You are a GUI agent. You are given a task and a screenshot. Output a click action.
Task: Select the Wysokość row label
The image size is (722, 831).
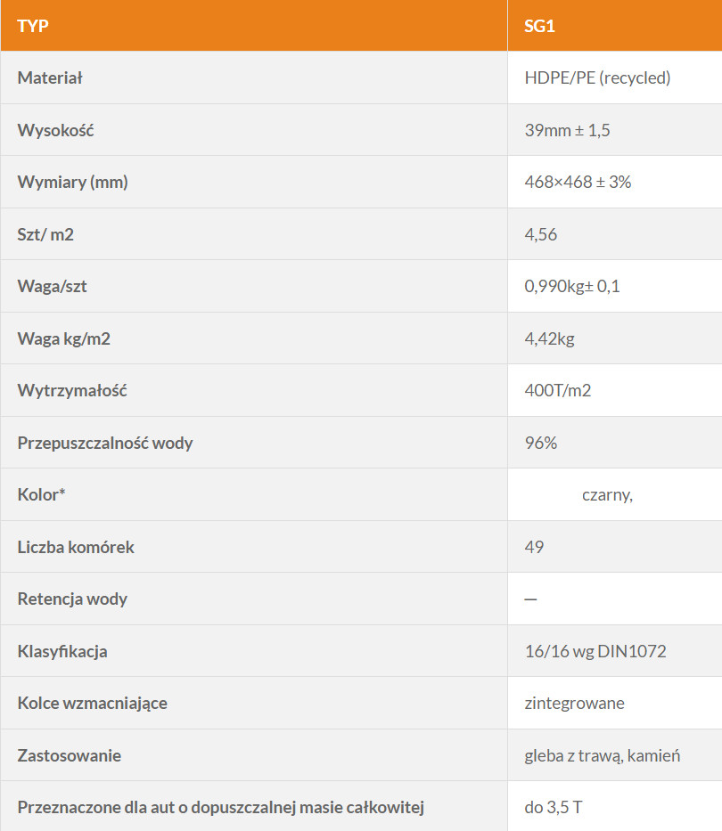(x=55, y=130)
